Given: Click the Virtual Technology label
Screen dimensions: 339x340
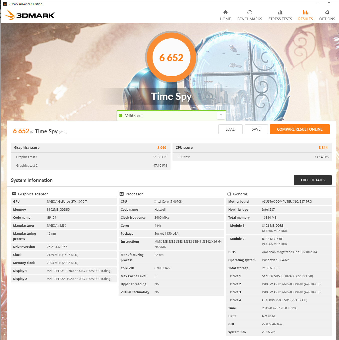Looking at the screenshot, I should point(135,292).
